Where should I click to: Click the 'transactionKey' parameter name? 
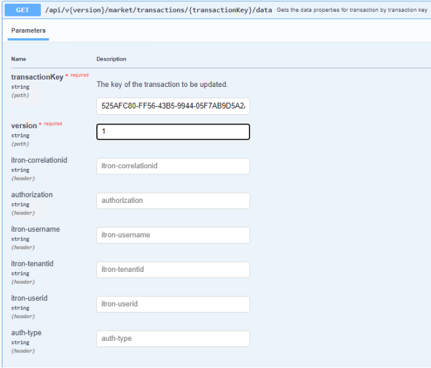pyautogui.click(x=37, y=77)
